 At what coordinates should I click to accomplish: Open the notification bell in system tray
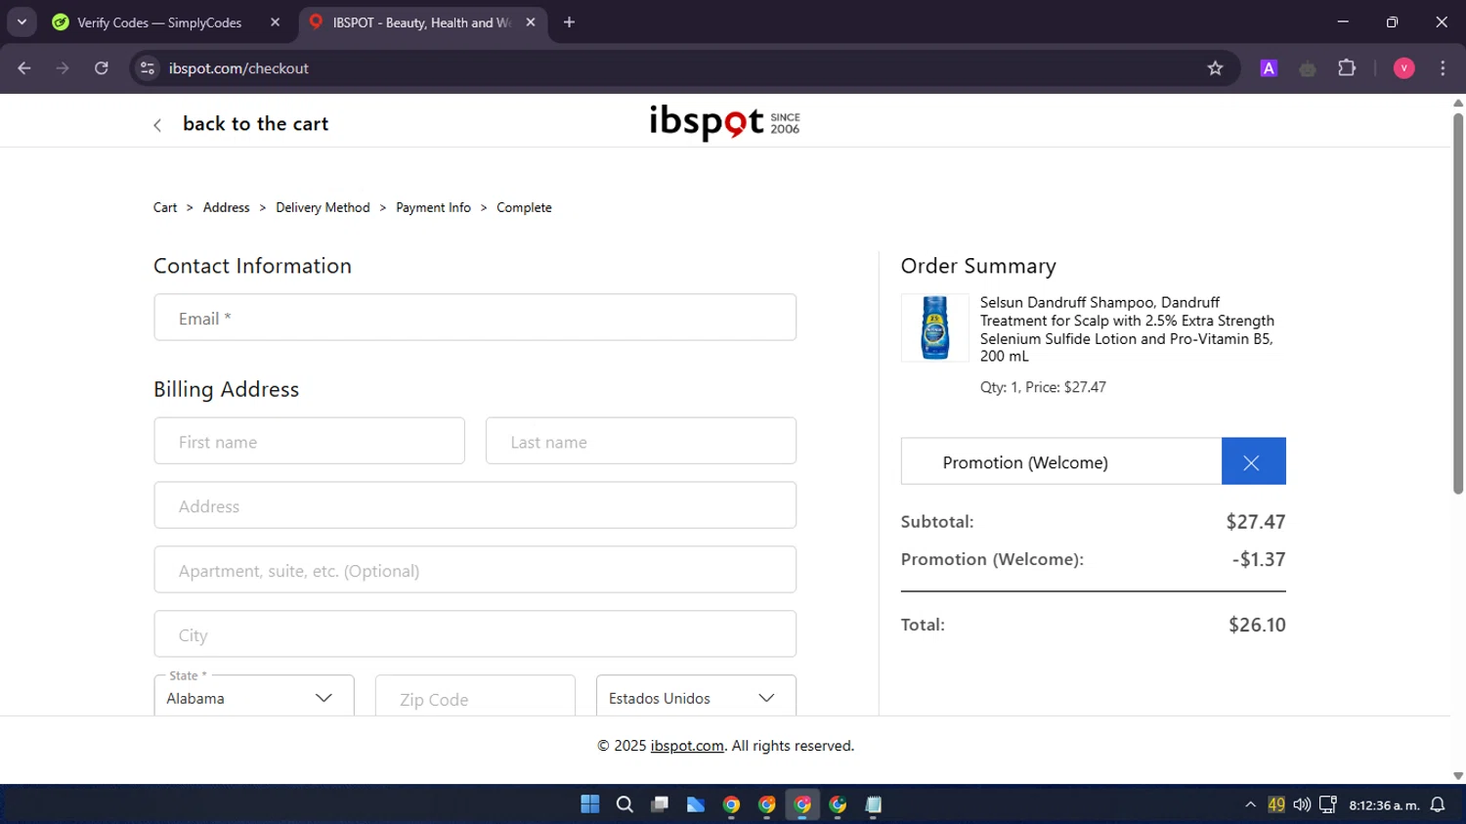coord(1438,804)
